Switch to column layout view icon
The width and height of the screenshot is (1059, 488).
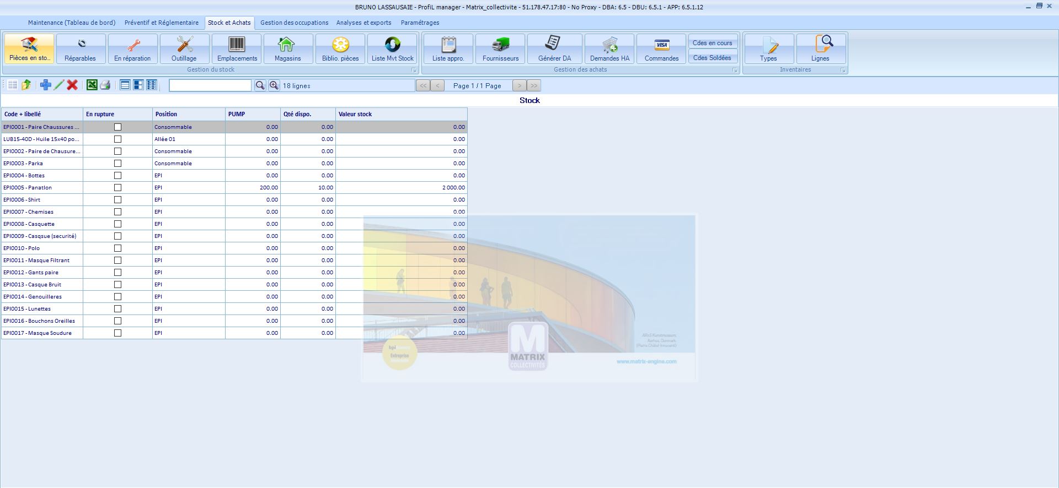[152, 85]
